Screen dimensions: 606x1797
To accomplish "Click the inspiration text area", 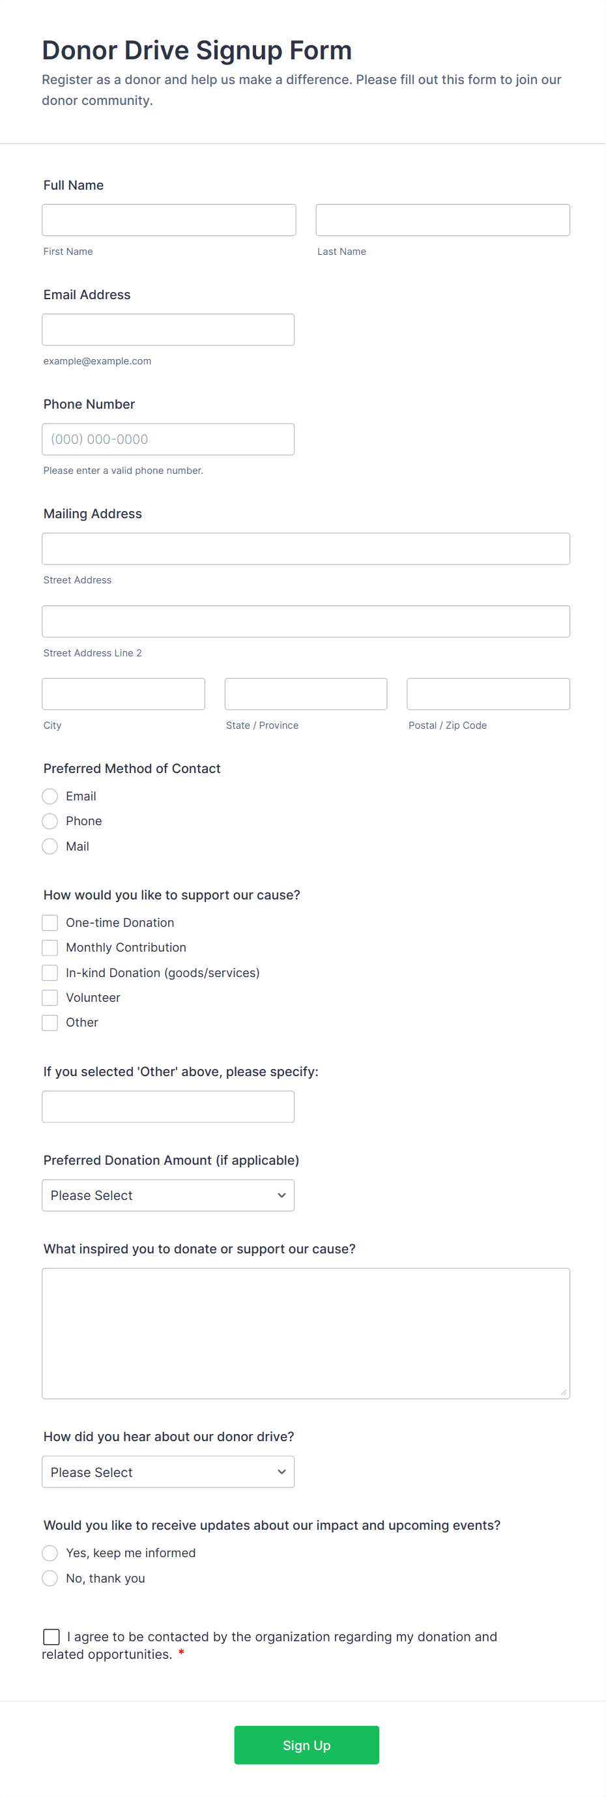I will coord(306,1332).
